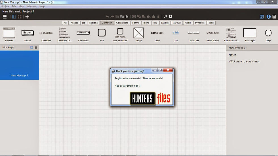
Task: Select the Media library category
Action: coord(188,23)
